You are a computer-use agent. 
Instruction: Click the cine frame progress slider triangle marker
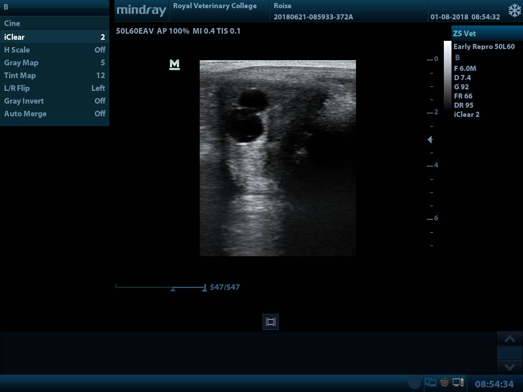(x=173, y=289)
